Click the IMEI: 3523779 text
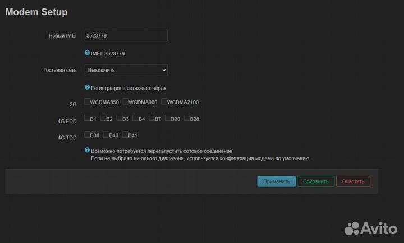404x243 pixels. (x=108, y=54)
